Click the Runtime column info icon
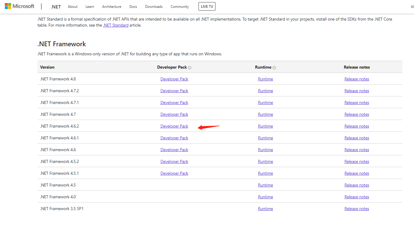The width and height of the screenshot is (414, 227). tap(274, 68)
